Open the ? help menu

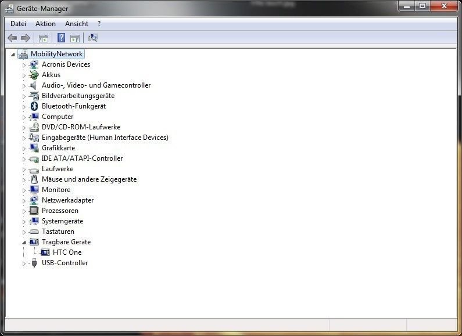(99, 24)
